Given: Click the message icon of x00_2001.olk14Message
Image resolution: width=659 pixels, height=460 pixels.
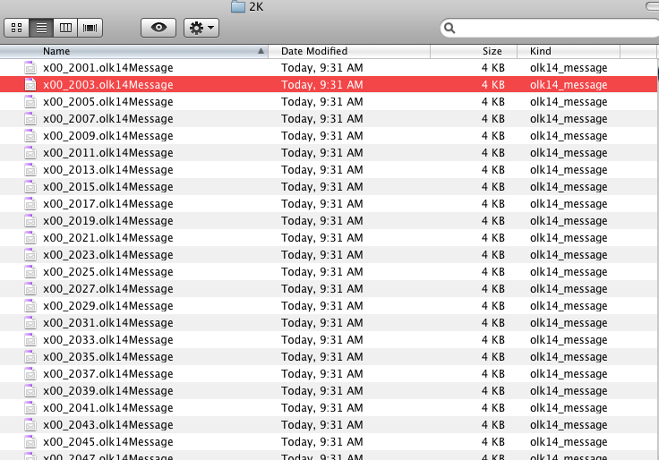Looking at the screenshot, I should coord(30,67).
